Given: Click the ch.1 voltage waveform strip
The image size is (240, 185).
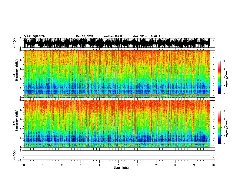Looking at the screenshot, I should pos(117,43).
